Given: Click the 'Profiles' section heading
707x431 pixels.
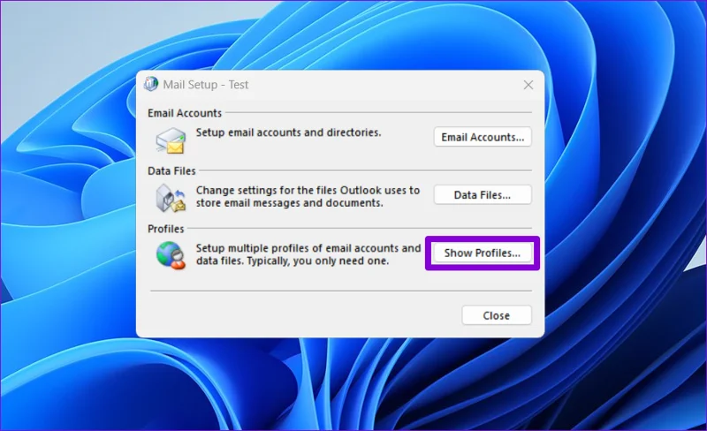Looking at the screenshot, I should pyautogui.click(x=166, y=229).
